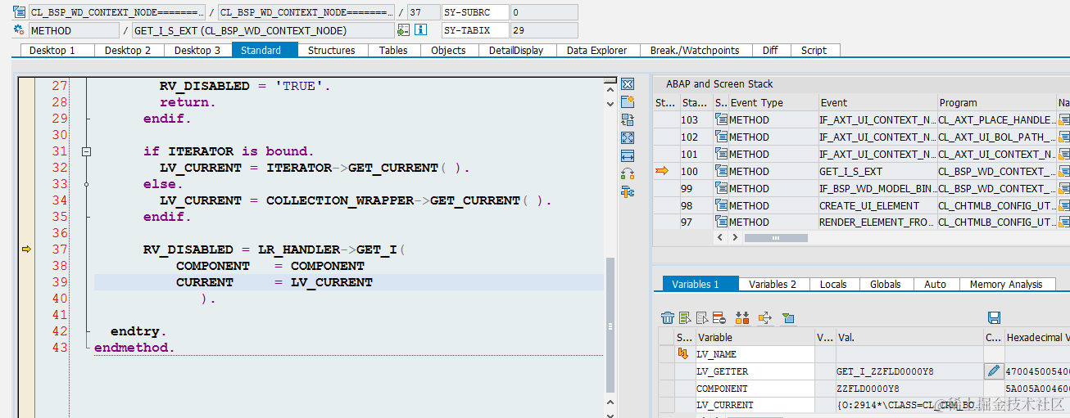Open the DetailDisplay tab
The image size is (1070, 418).
(516, 50)
